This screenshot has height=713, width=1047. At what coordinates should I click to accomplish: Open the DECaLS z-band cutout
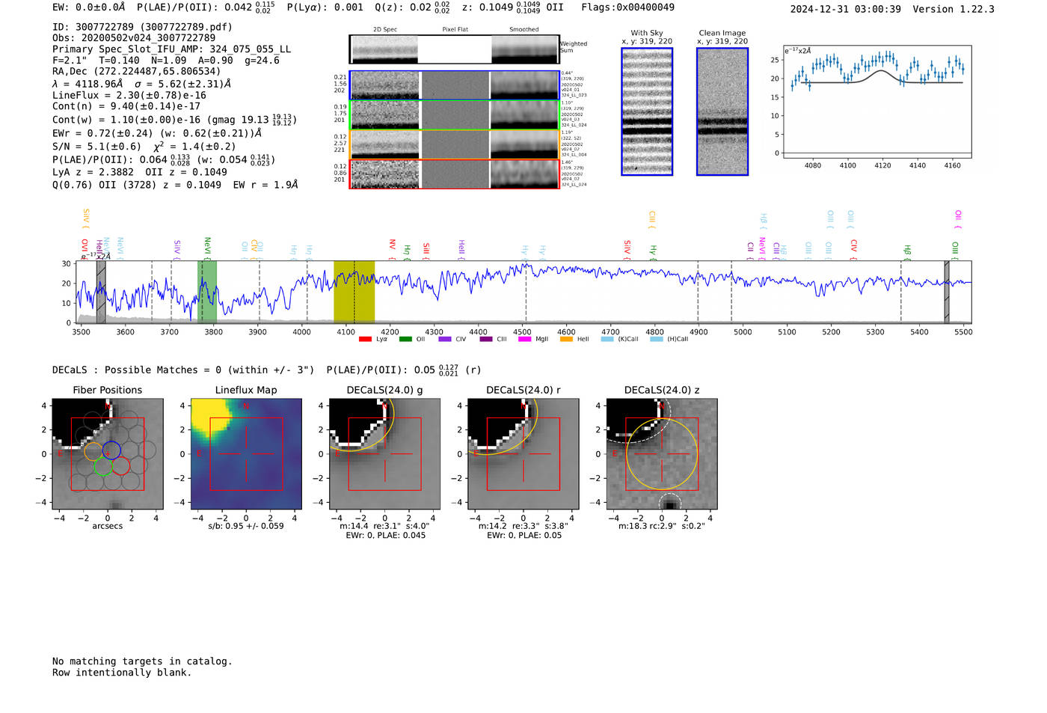[662, 454]
